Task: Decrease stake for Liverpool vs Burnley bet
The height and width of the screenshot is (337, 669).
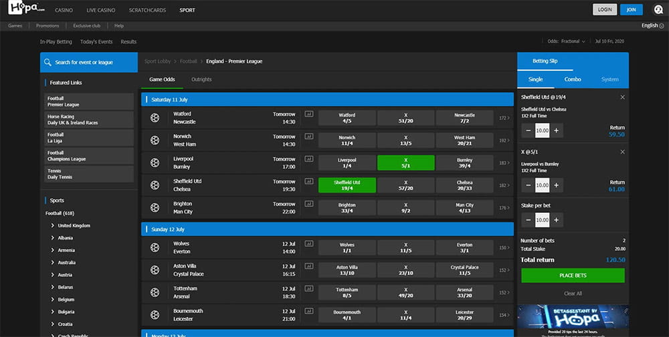Action: pyautogui.click(x=529, y=185)
